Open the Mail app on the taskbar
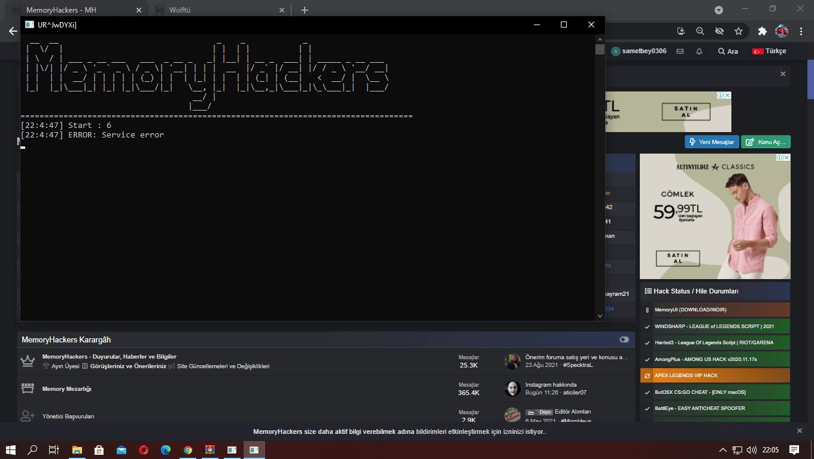814x459 pixels. pos(122,449)
